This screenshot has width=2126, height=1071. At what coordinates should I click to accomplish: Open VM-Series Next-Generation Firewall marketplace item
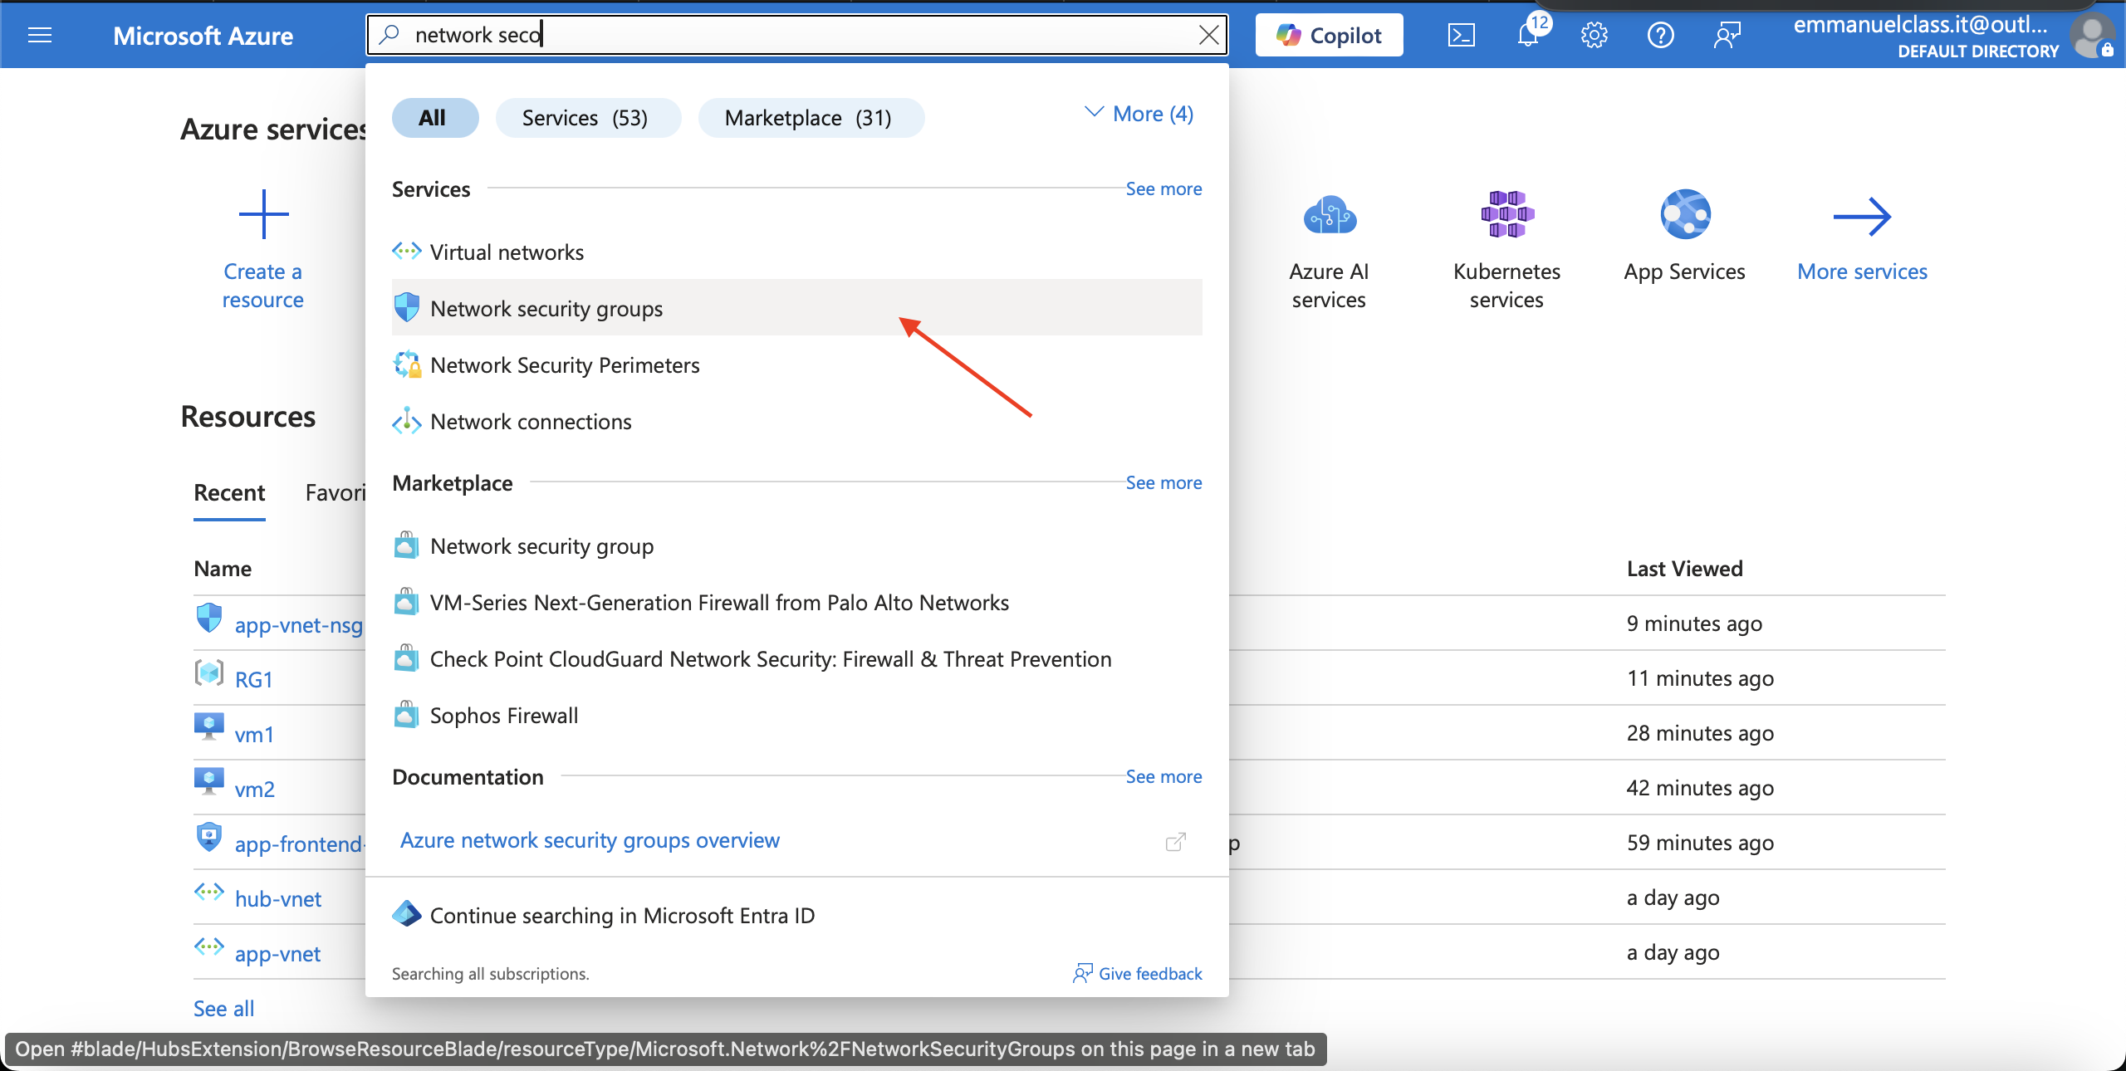click(796, 602)
